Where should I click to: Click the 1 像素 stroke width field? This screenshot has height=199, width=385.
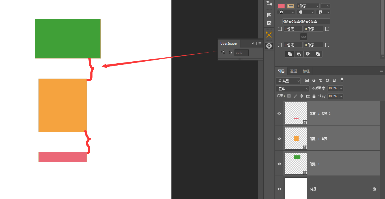click(306, 6)
